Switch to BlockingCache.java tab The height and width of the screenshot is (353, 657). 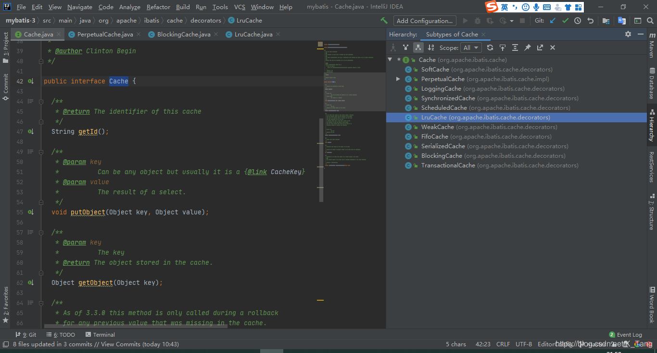(x=184, y=34)
